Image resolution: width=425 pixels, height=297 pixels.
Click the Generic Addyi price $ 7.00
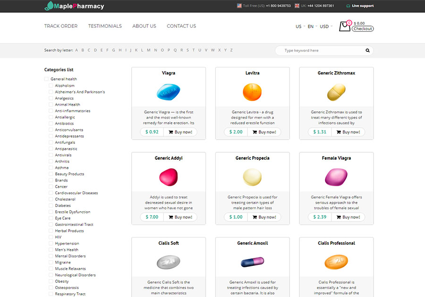tap(152, 217)
